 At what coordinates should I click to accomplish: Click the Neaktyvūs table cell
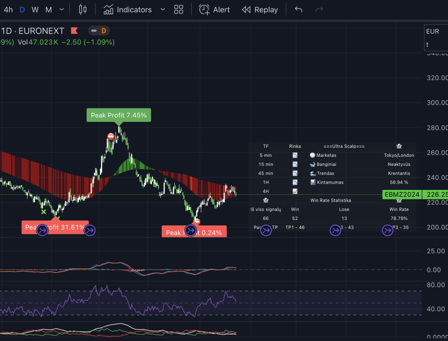click(399, 164)
